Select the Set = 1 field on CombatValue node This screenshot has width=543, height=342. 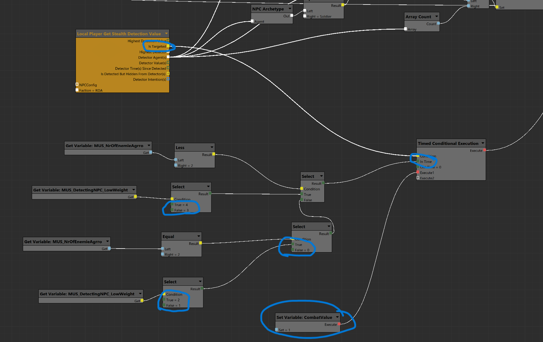coord(284,330)
